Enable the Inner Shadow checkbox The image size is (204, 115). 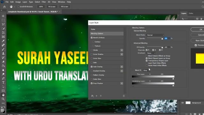(x=91, y=54)
